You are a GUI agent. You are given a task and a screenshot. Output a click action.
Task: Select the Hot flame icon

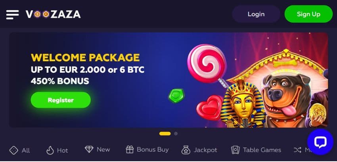50,150
